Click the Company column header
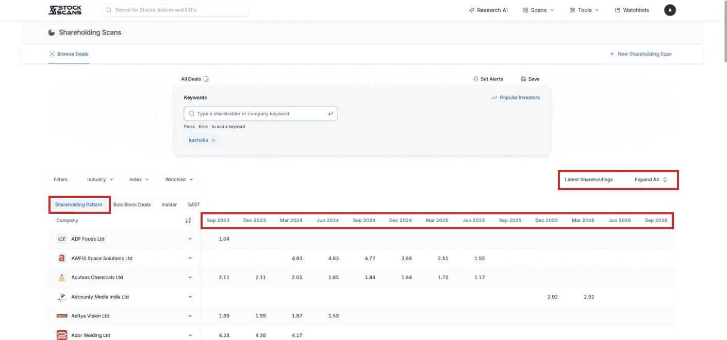 pos(68,220)
